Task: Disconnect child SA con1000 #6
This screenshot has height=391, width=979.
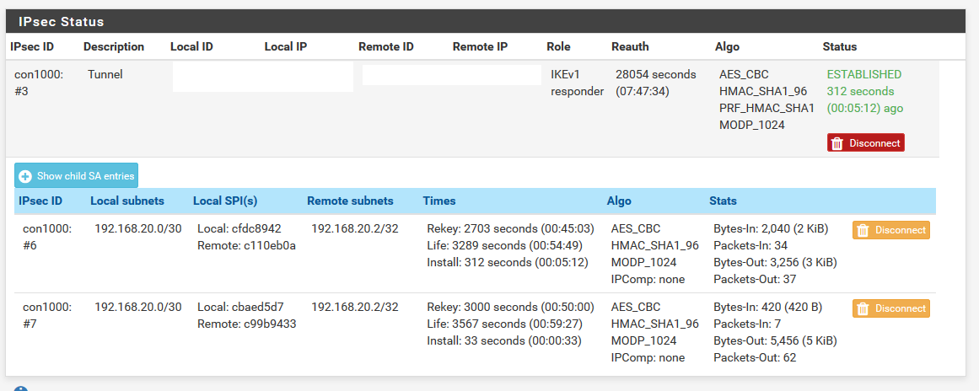Action: pyautogui.click(x=891, y=230)
